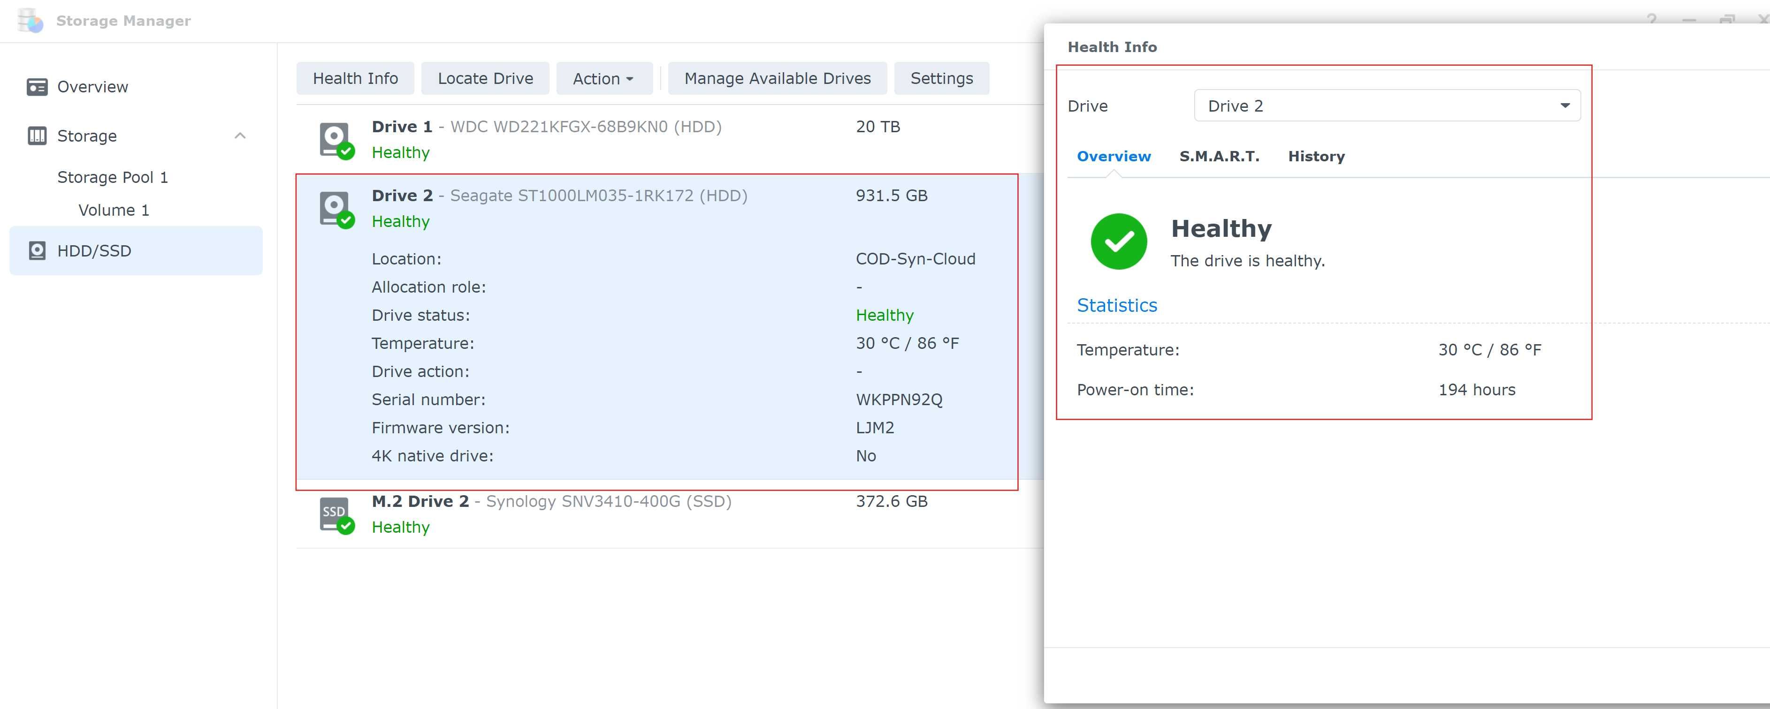Switch to the History tab

(x=1316, y=156)
